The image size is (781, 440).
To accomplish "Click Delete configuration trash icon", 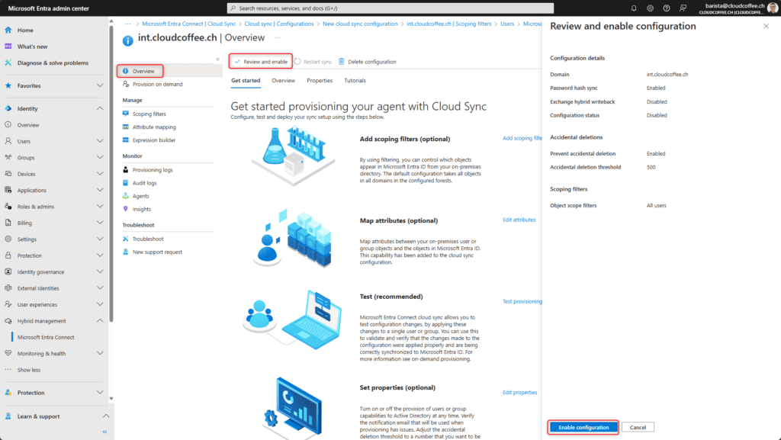I will point(341,61).
